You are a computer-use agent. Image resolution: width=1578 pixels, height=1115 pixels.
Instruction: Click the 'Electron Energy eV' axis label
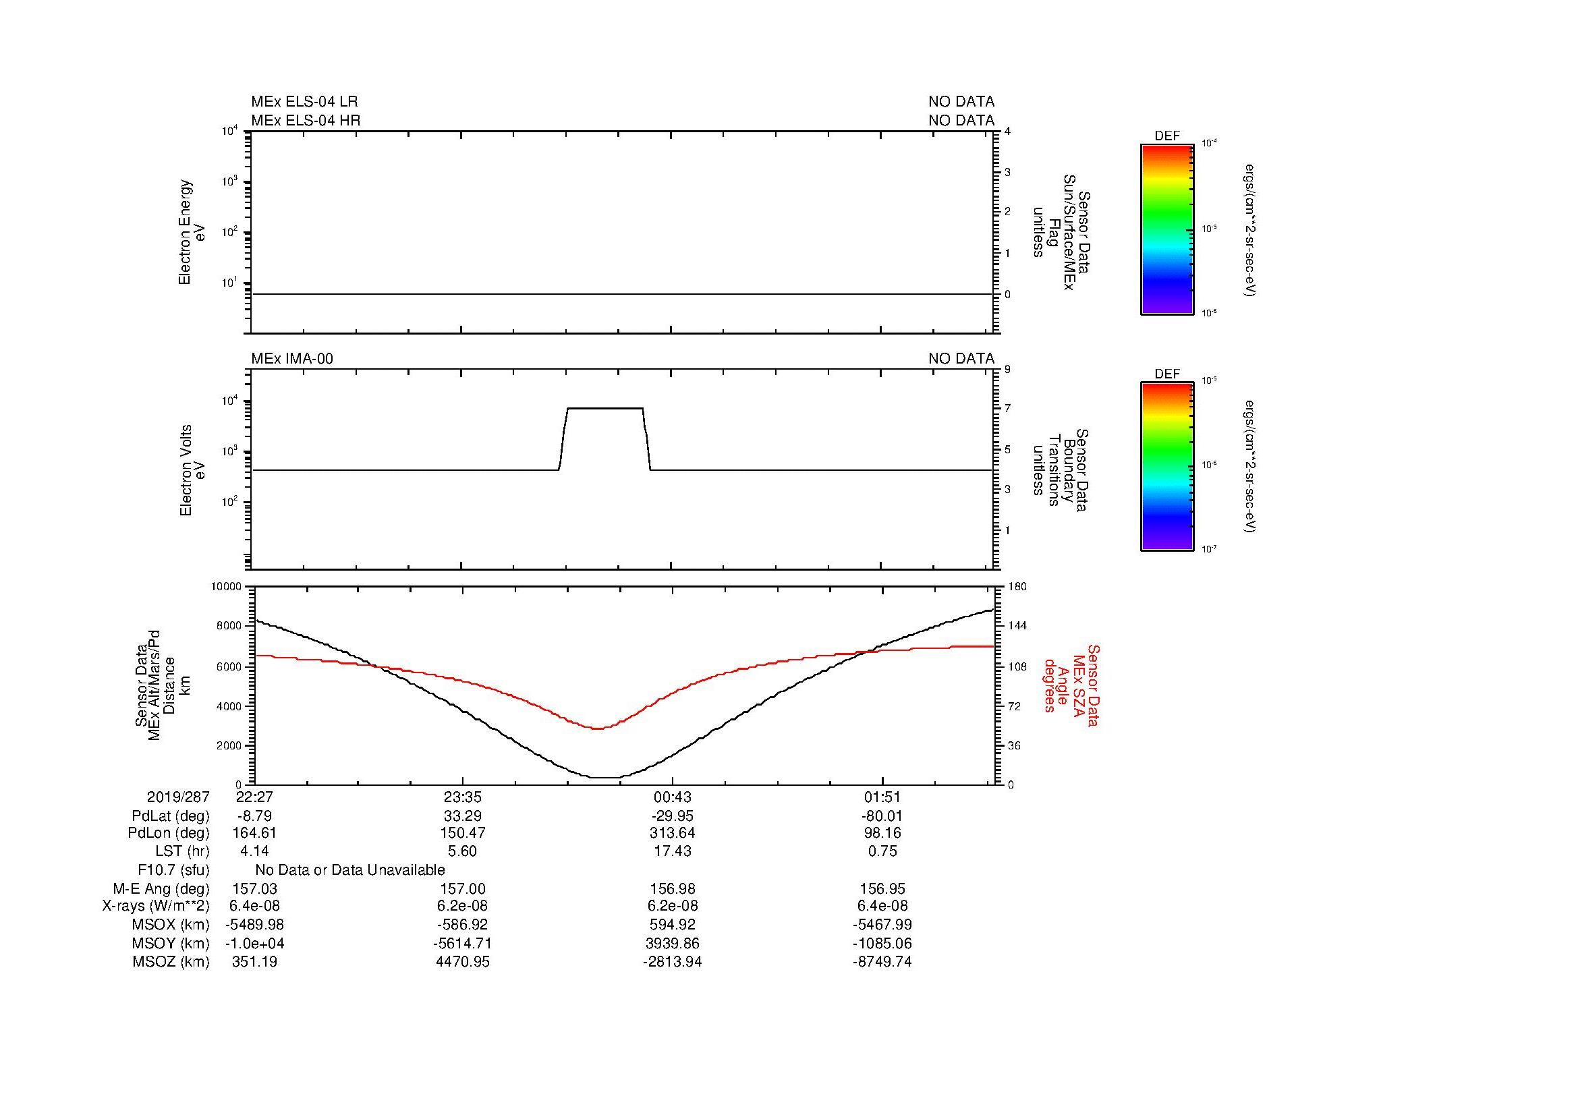192,232
